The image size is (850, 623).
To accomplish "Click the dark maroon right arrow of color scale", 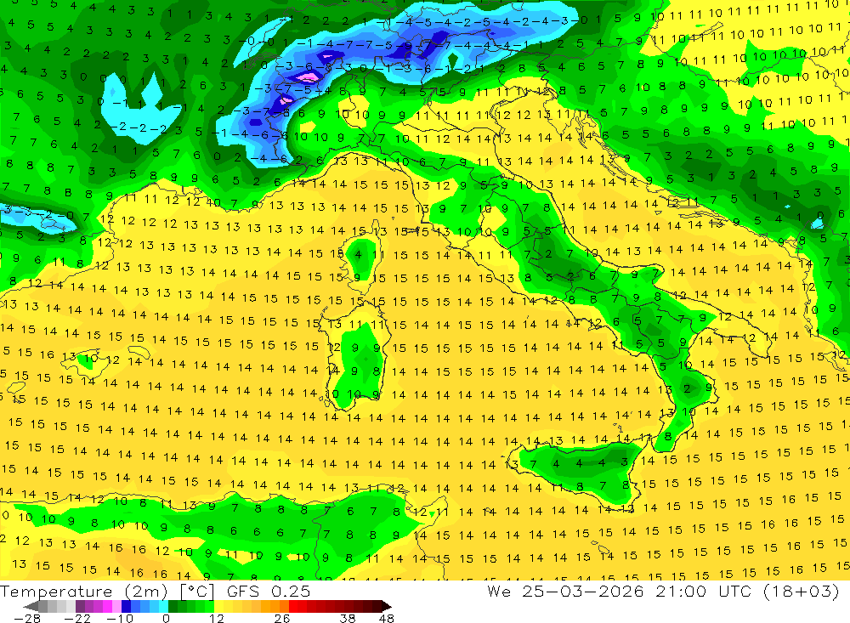I will (x=387, y=606).
